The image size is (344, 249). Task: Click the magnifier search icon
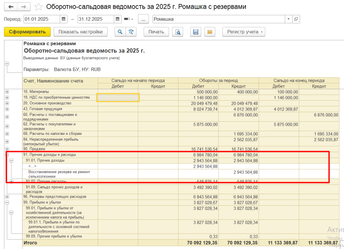[120, 32]
